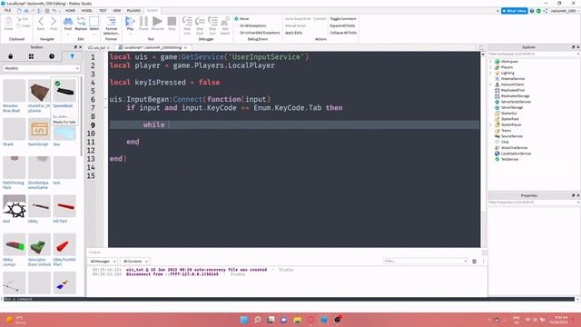Click the Filter workspace field in Explorer

[534, 54]
